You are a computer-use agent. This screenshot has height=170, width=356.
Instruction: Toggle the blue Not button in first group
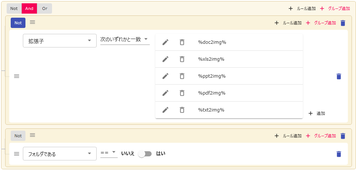click(x=18, y=23)
